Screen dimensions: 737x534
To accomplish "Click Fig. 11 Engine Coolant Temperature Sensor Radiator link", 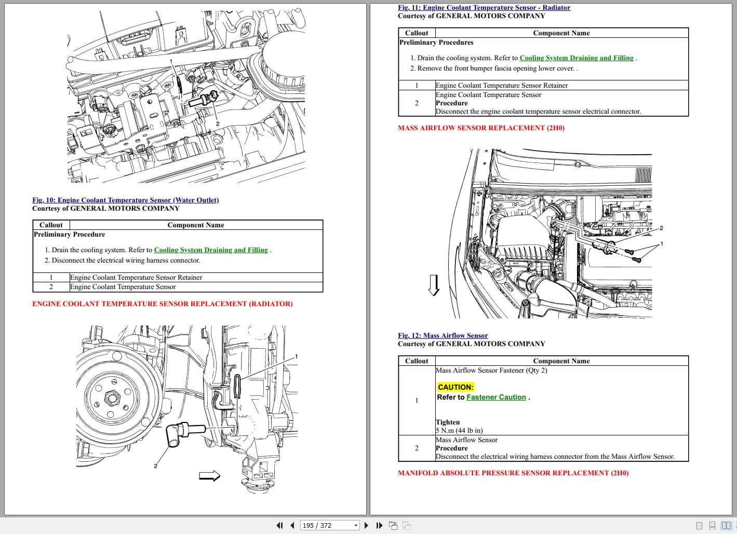I will click(484, 7).
